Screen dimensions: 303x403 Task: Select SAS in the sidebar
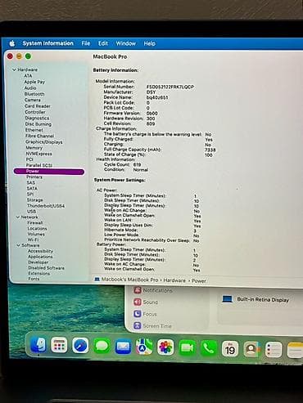[x=31, y=182]
